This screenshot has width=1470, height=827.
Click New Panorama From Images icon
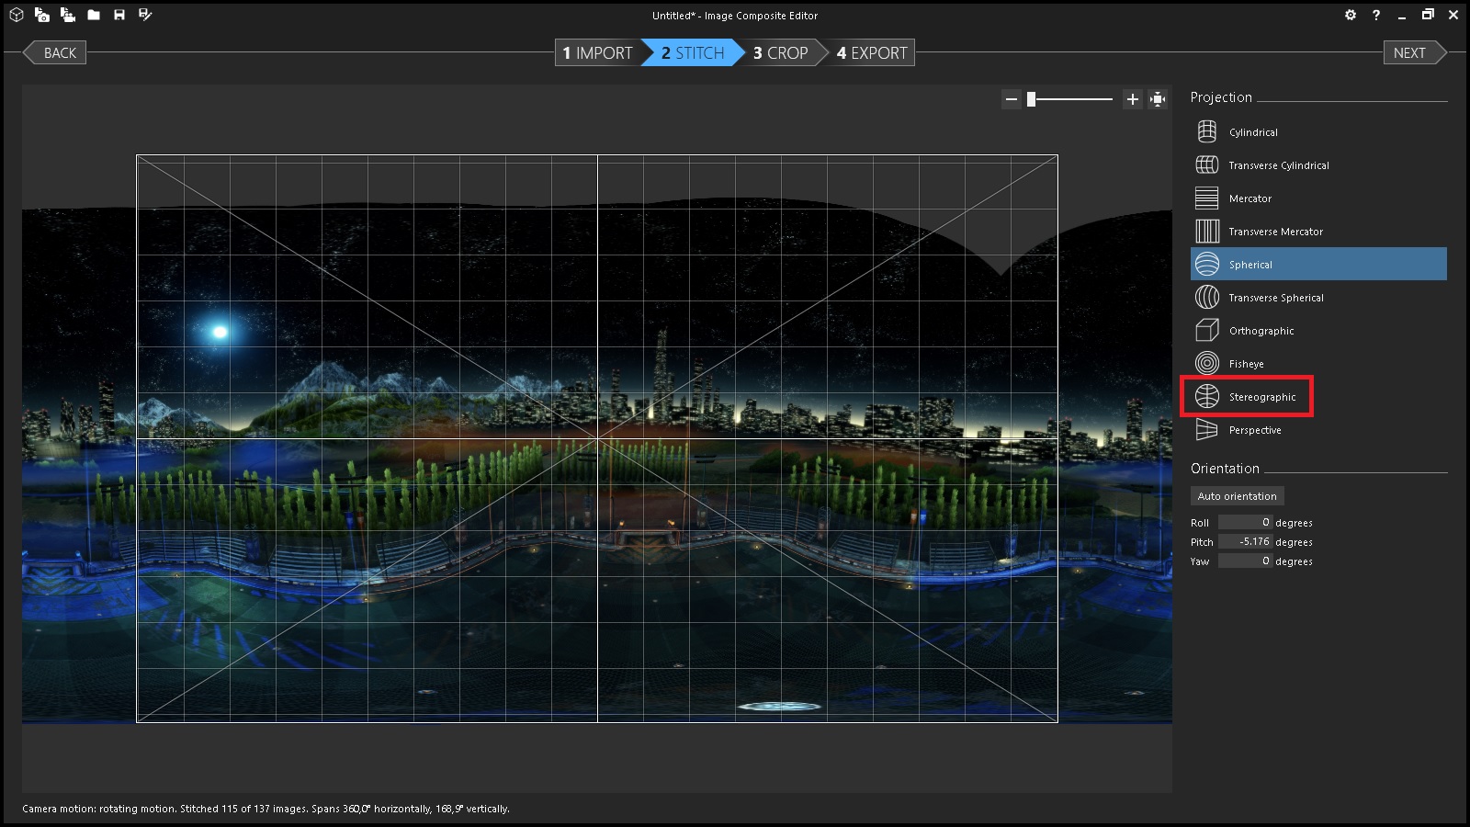42,15
